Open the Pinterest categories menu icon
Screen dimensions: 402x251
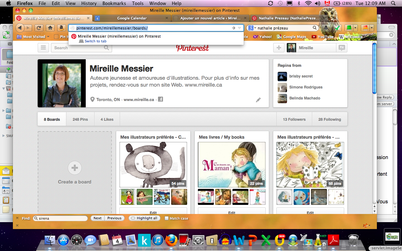pos(43,48)
